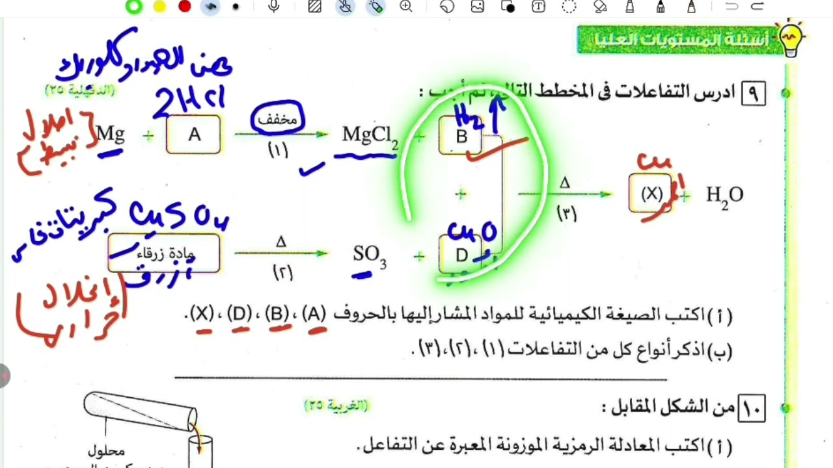Click the MgCl2 formula text
Viewport: 833px width, 468px height.
click(x=370, y=136)
